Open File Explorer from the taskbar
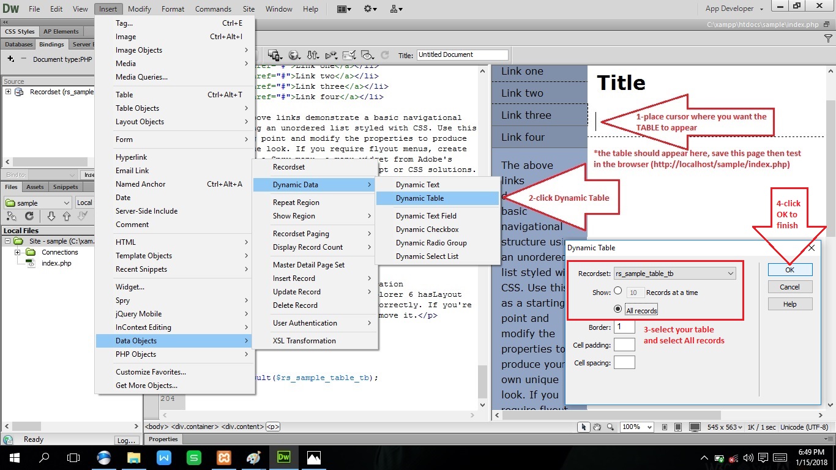Image resolution: width=836 pixels, height=470 pixels. click(x=134, y=457)
